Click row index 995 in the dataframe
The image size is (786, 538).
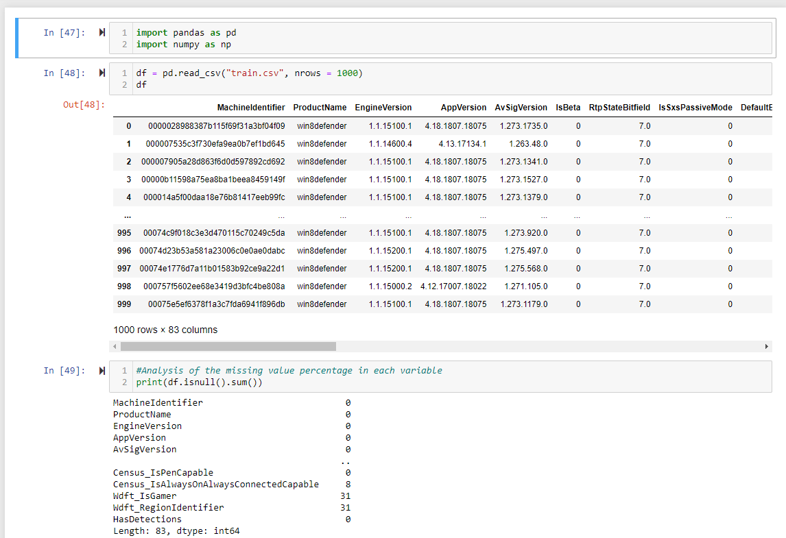tap(123, 232)
